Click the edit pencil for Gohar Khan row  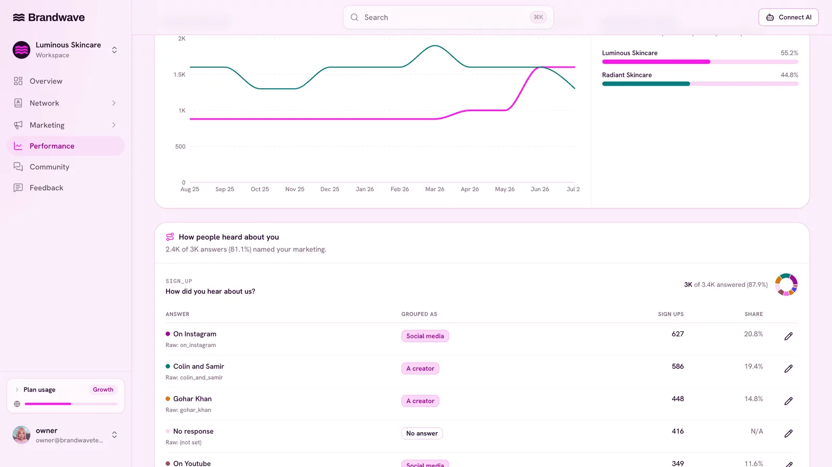(x=788, y=401)
